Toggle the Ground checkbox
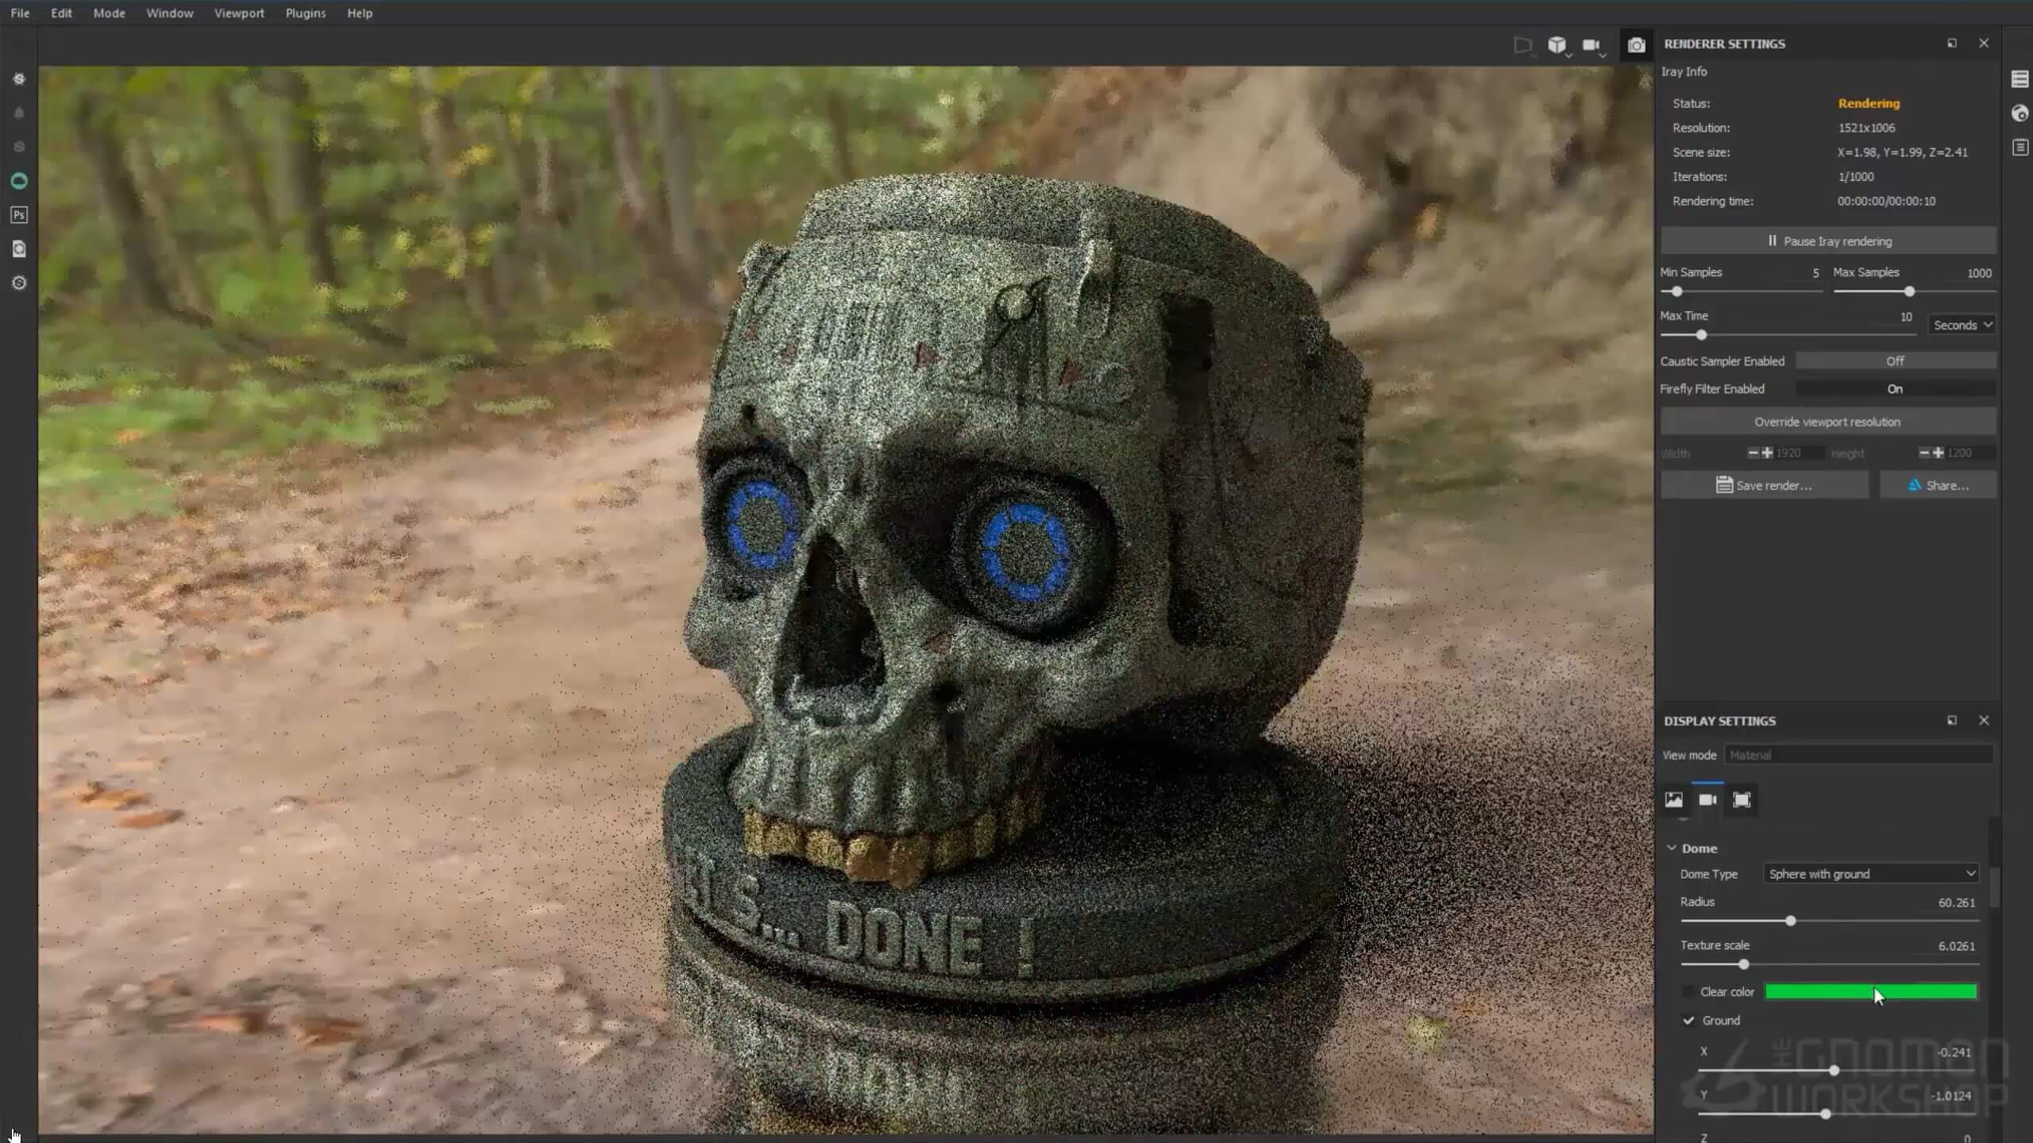The width and height of the screenshot is (2033, 1143). [1688, 1020]
